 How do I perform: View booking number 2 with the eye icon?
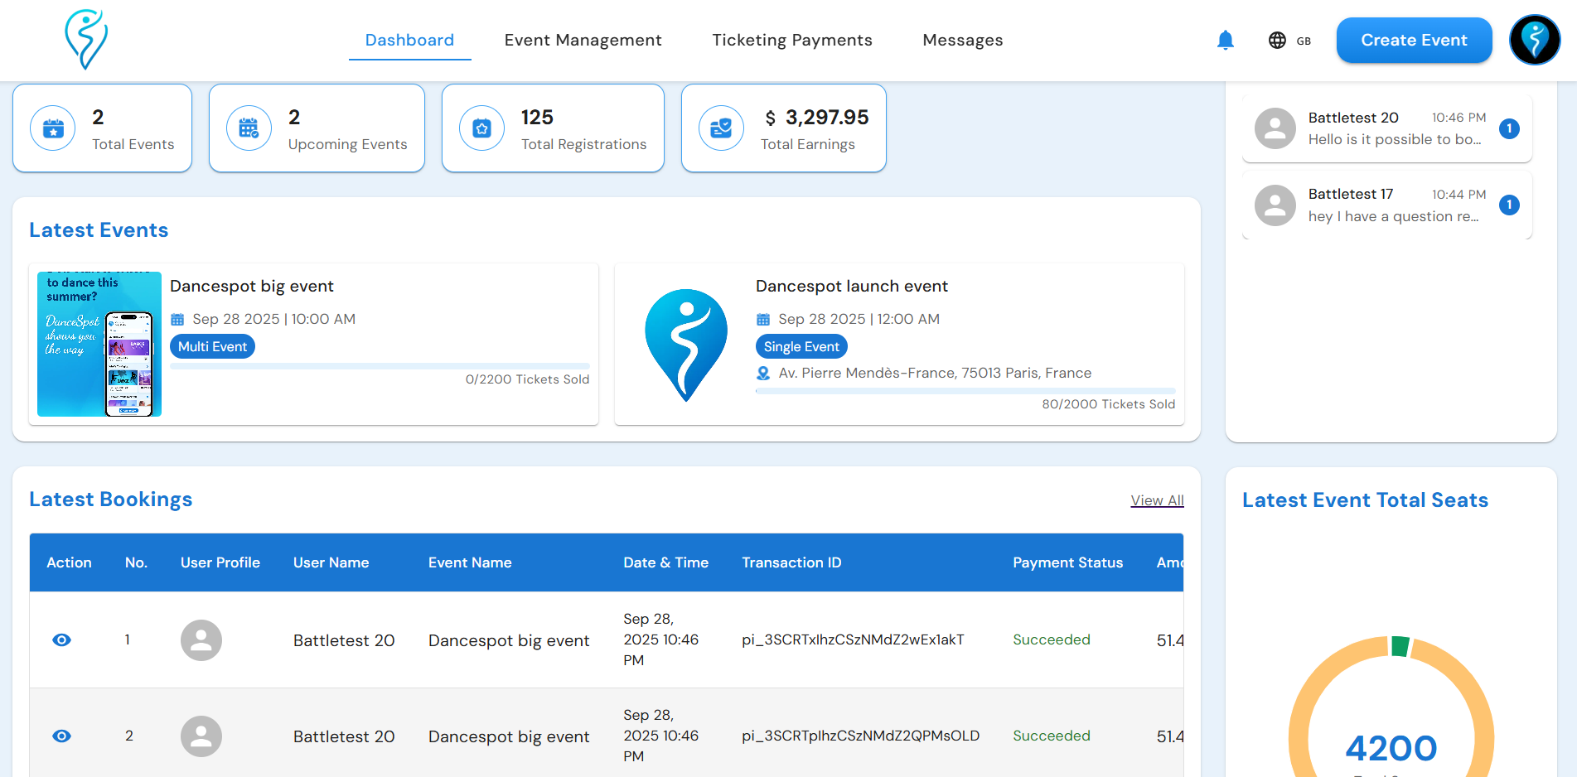coord(62,736)
